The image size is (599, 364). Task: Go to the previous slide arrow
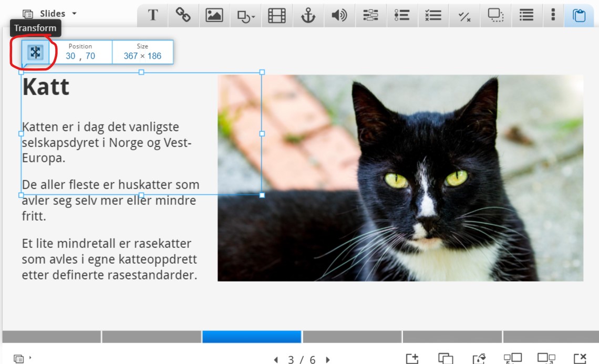[x=276, y=359]
